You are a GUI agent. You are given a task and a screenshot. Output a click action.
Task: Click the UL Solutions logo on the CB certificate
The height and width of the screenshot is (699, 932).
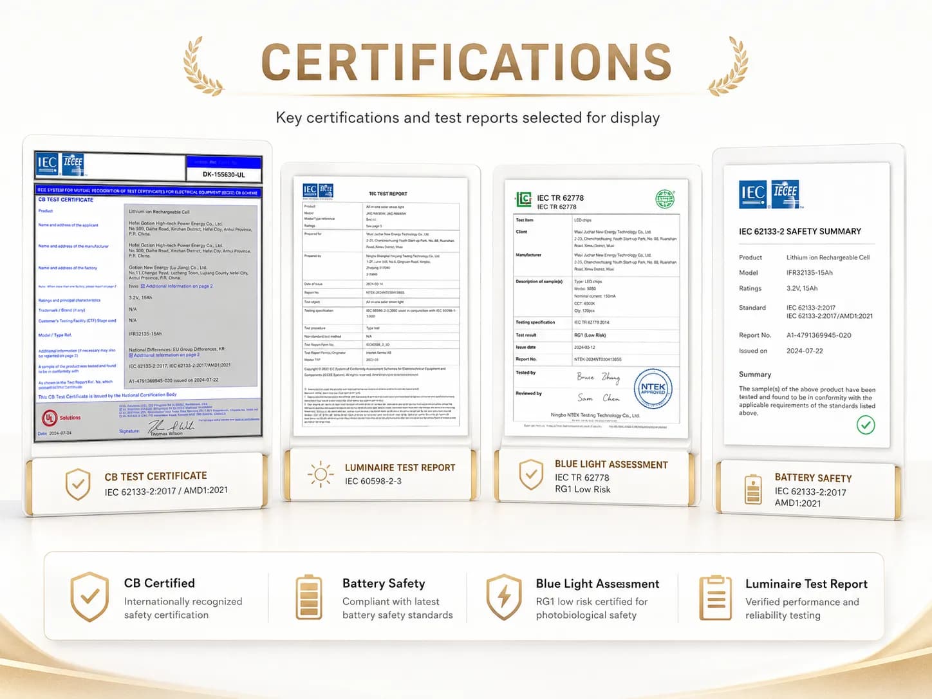tap(61, 418)
